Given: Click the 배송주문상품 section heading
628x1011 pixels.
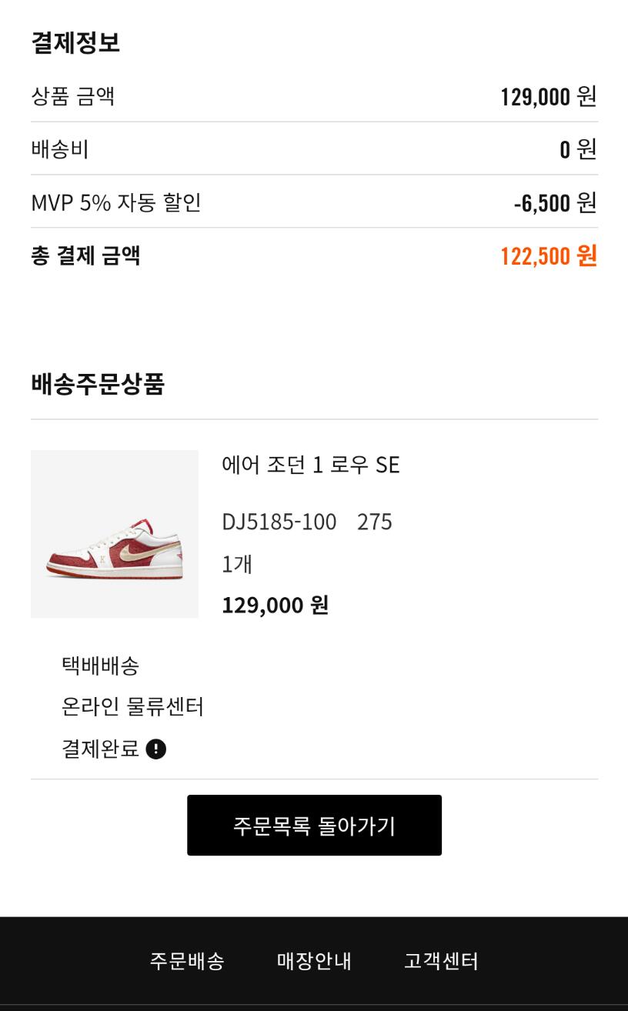Looking at the screenshot, I should (x=98, y=383).
